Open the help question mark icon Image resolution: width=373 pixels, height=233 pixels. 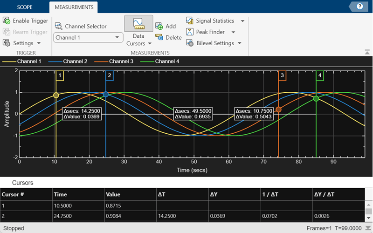[359, 7]
